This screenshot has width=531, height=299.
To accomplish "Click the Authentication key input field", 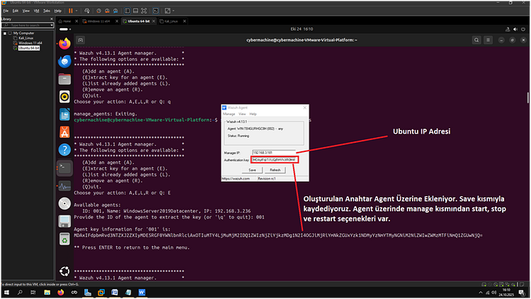I will point(275,160).
